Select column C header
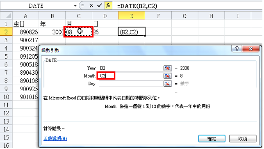 [79, 16]
